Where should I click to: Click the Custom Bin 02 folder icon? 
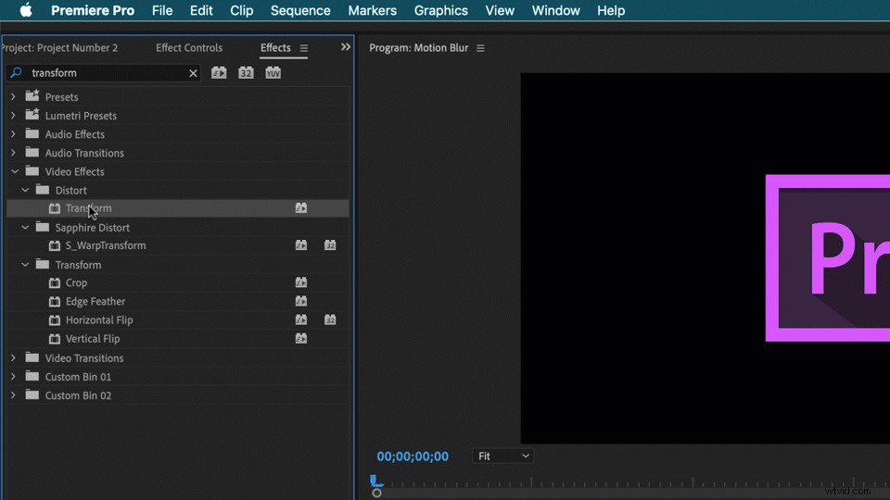tap(32, 395)
